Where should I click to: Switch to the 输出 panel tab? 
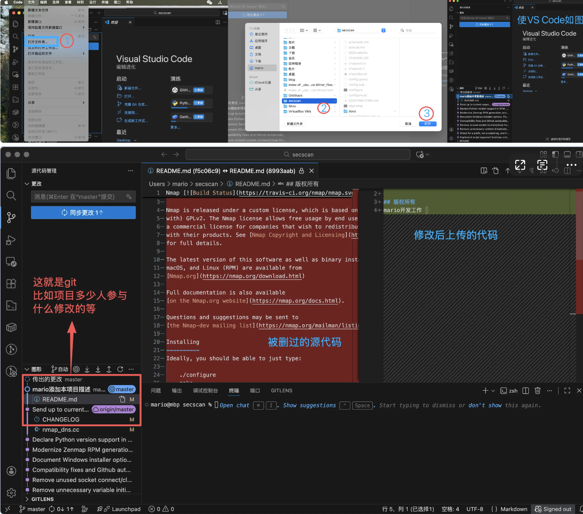coord(177,391)
